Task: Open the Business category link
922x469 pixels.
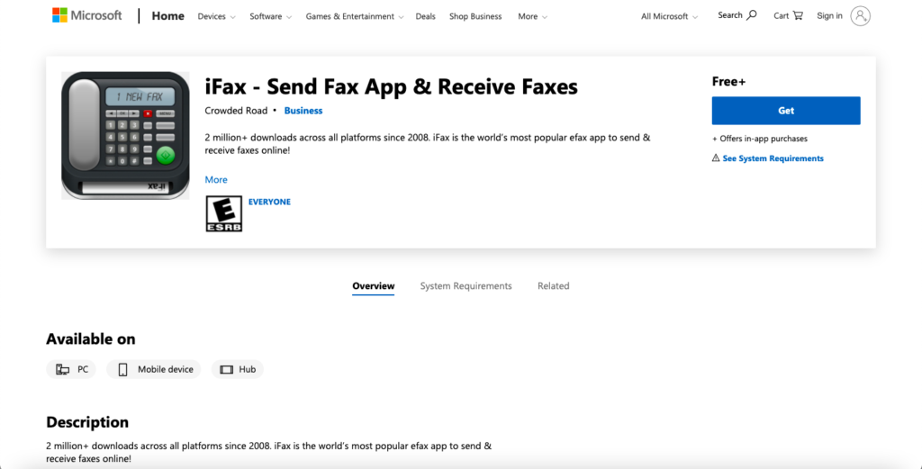Action: point(303,111)
